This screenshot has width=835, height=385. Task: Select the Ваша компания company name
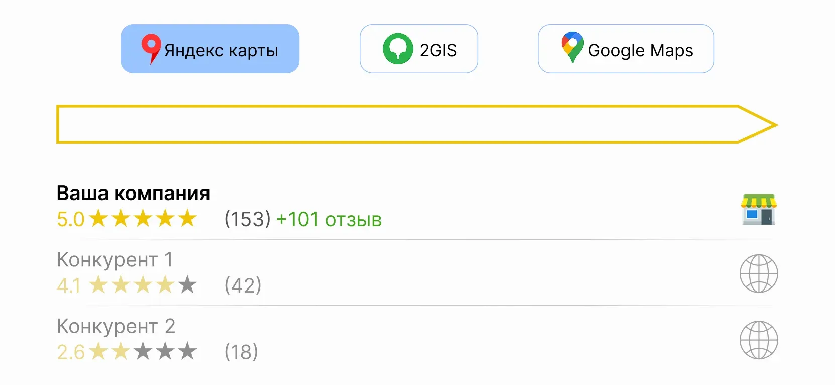click(x=133, y=193)
